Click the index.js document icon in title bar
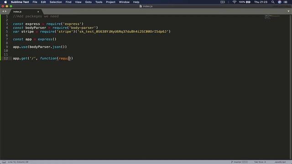The image size is (292, 164). [x=141, y=6]
